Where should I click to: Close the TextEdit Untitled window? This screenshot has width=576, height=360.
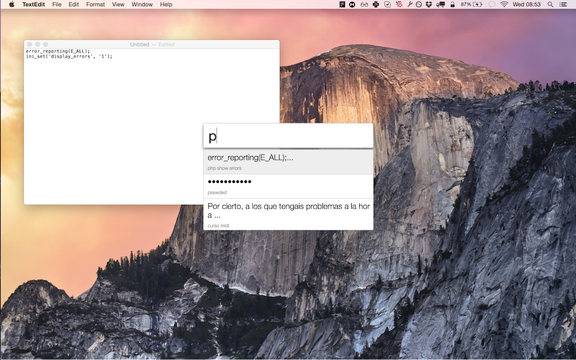coord(29,45)
